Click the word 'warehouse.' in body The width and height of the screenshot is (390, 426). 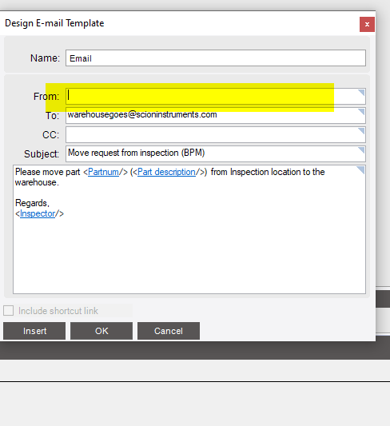click(x=37, y=182)
